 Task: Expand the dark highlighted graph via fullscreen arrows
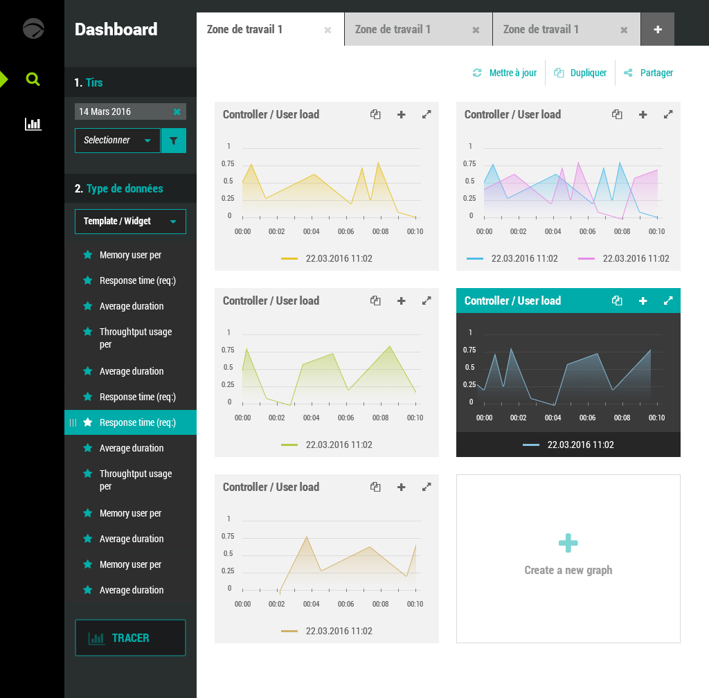(x=668, y=301)
